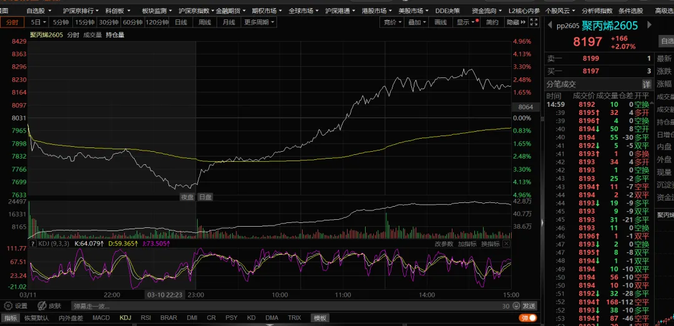Hide side panel with 隐藏 arrows
Image resolution: width=674 pixels, height=326 pixels.
[517, 22]
